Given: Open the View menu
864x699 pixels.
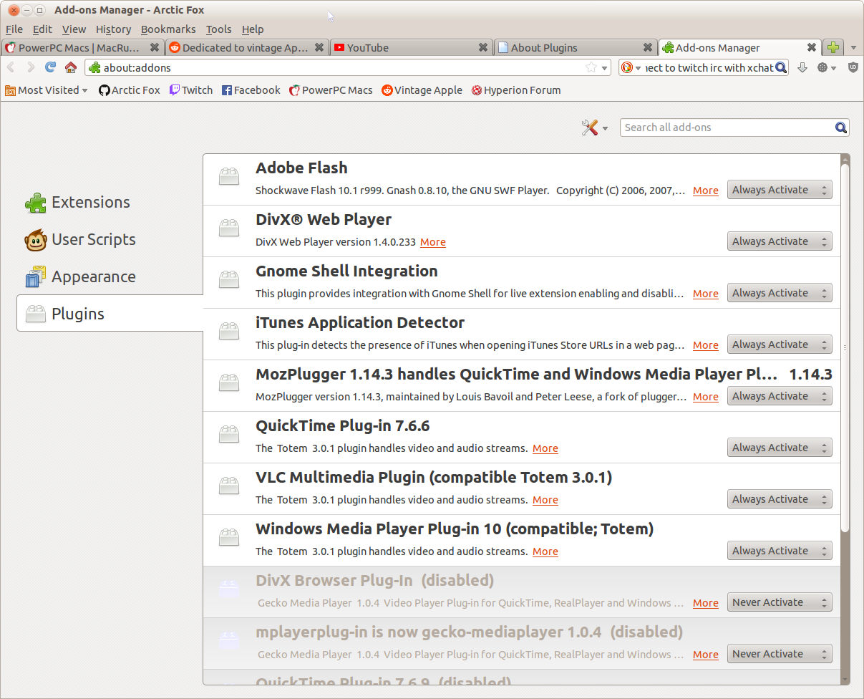Looking at the screenshot, I should point(74,29).
